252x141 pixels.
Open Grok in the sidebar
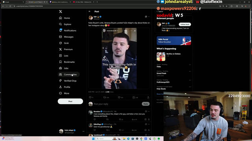point(64,43)
